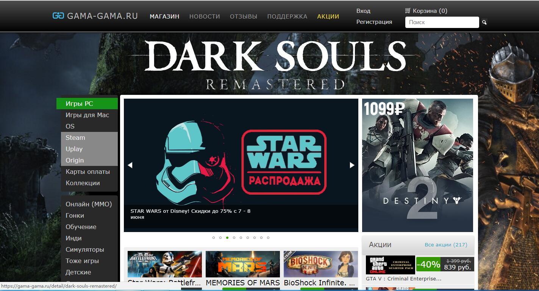Open GTA V : Criminal Enterprise link

coord(404,279)
